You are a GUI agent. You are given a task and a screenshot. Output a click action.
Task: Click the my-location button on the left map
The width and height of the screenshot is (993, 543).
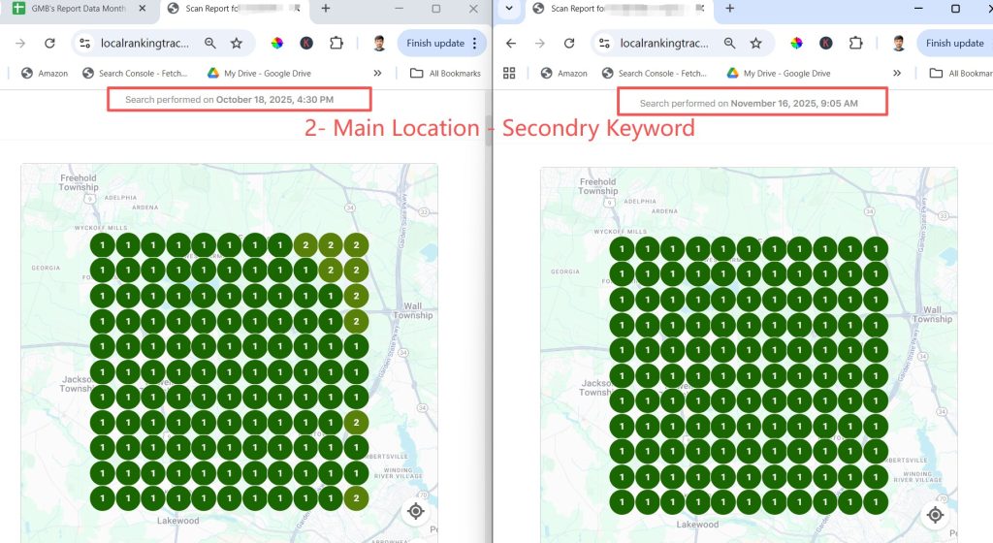point(416,511)
